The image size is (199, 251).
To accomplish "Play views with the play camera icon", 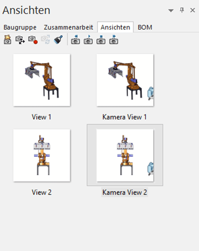I will pos(88,39).
